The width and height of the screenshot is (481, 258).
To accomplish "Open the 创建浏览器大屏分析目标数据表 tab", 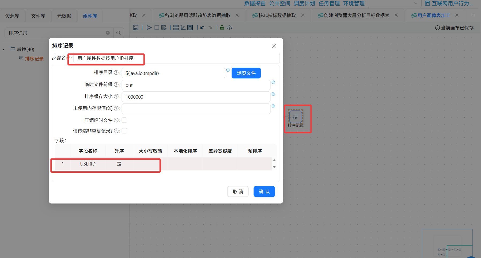I will tap(357, 16).
